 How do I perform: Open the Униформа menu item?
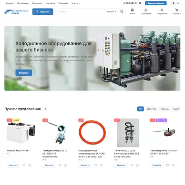click(63, 3)
